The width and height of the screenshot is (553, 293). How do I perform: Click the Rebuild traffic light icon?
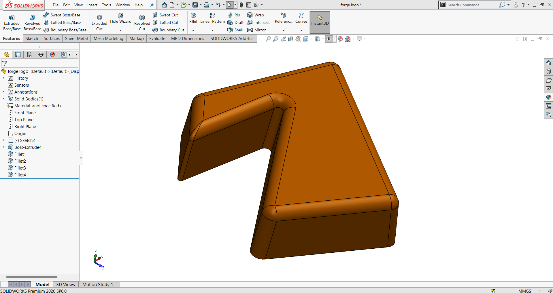[241, 5]
